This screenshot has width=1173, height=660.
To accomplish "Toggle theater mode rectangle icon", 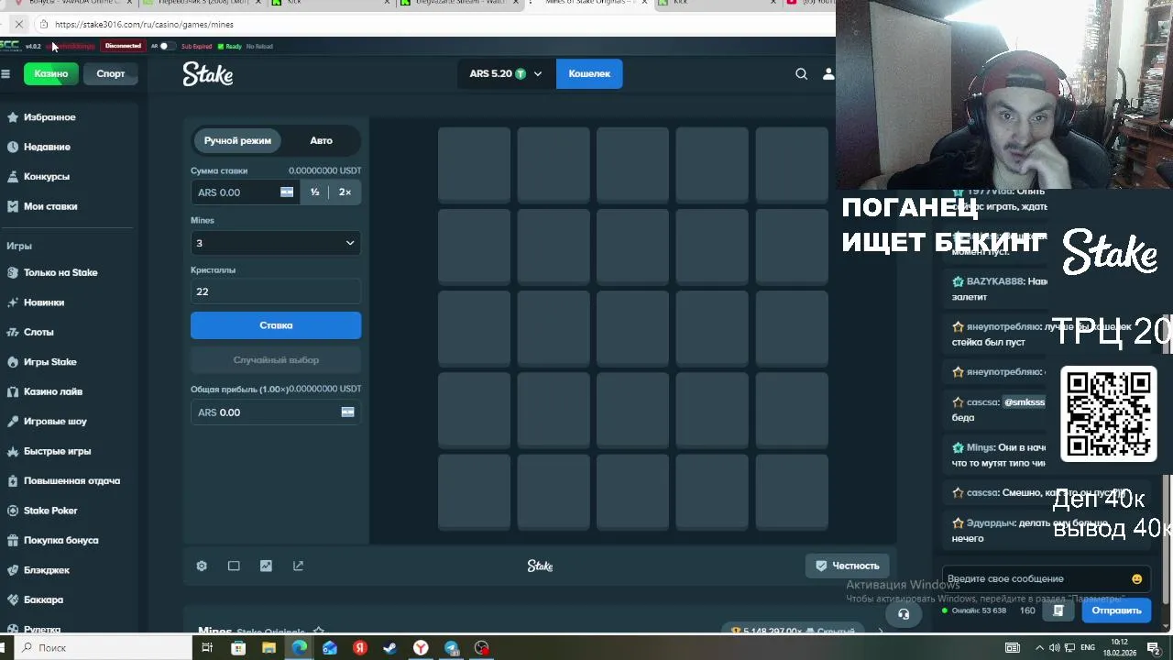I will click(x=234, y=566).
